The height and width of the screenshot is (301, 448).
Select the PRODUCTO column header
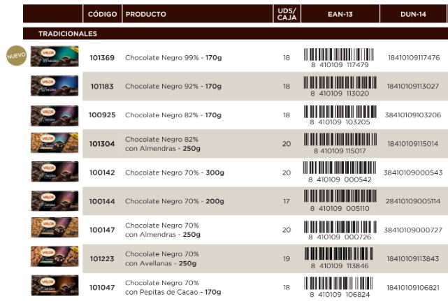tap(146, 14)
